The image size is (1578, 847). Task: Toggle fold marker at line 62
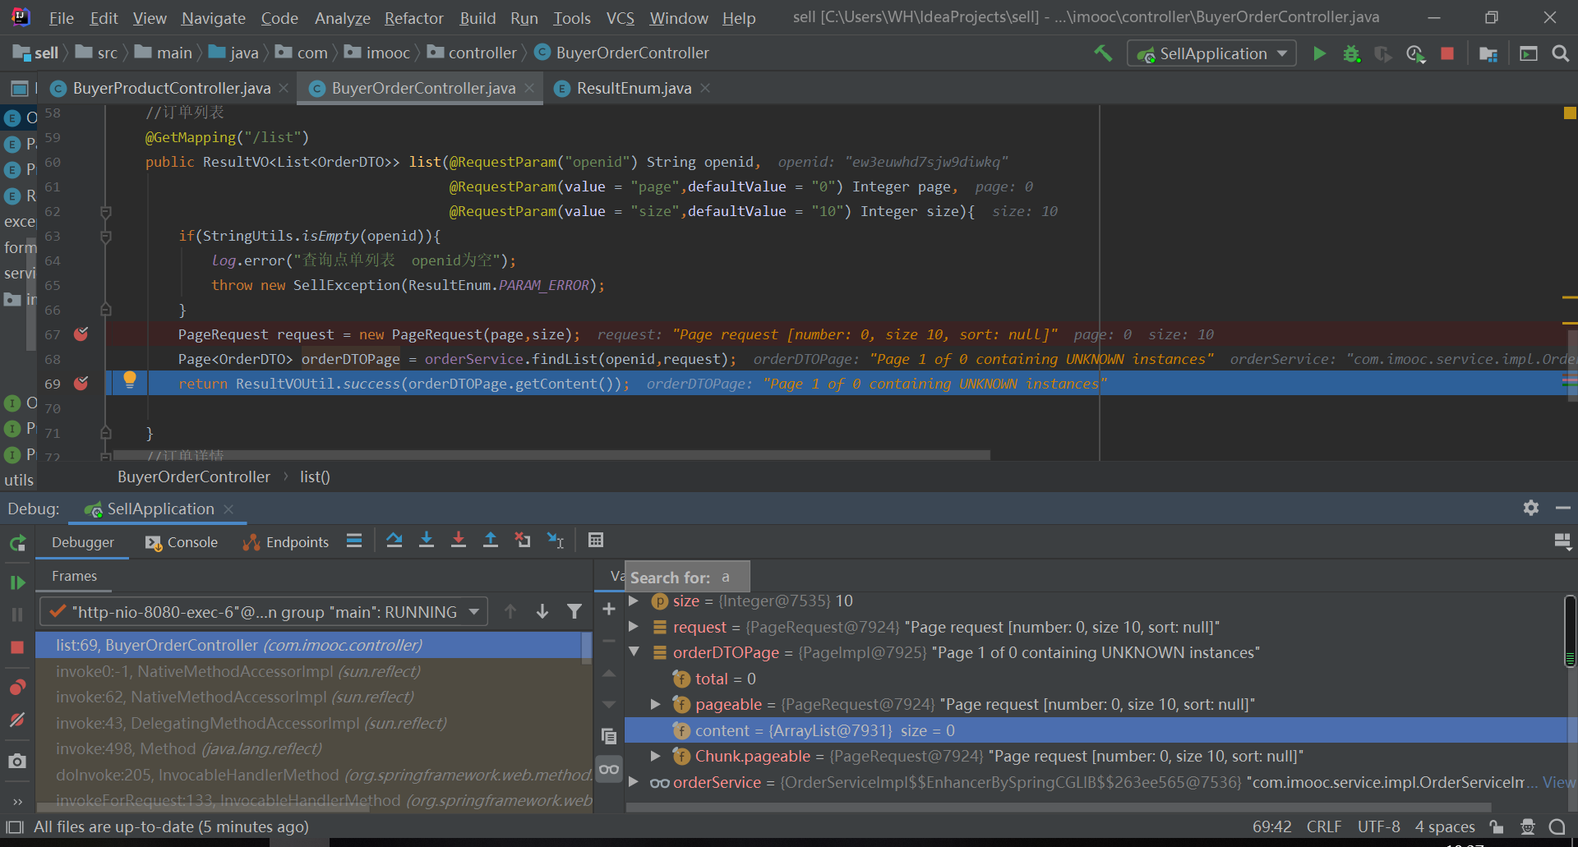click(106, 212)
